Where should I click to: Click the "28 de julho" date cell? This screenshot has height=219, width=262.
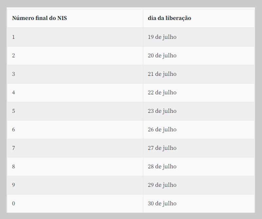click(162, 167)
